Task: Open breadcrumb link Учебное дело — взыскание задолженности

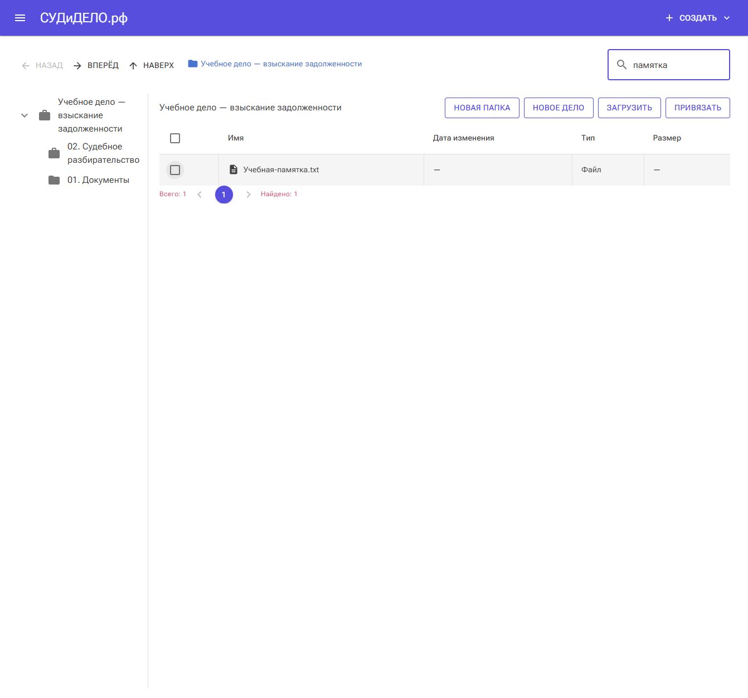Action: pos(281,64)
